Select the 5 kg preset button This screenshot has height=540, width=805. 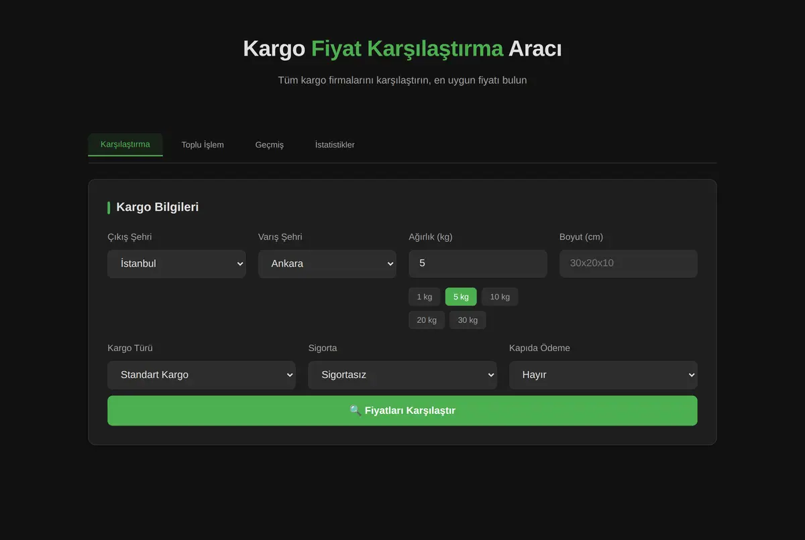[461, 297]
